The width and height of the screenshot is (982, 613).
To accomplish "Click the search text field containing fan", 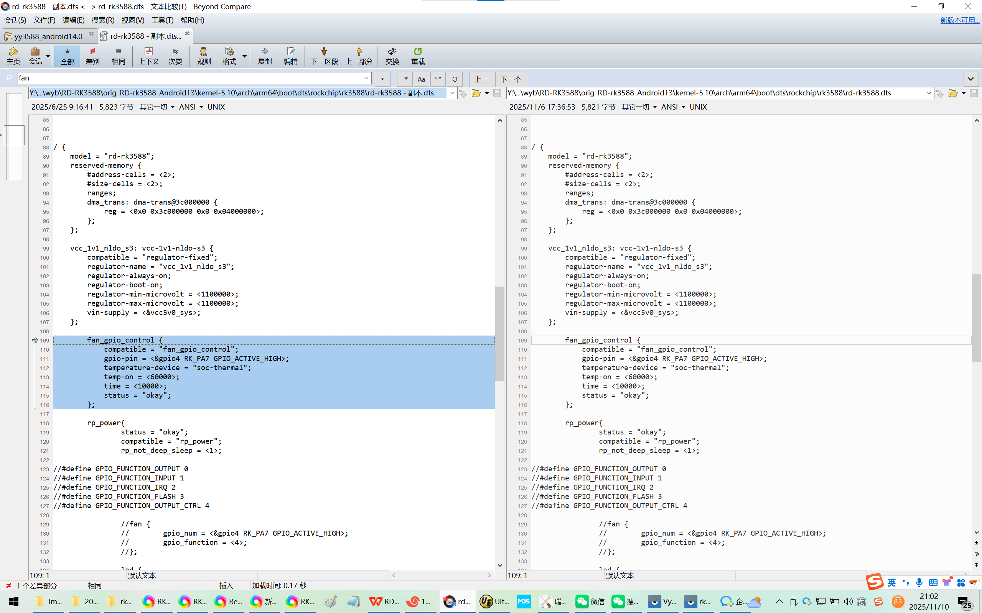I will tap(191, 78).
